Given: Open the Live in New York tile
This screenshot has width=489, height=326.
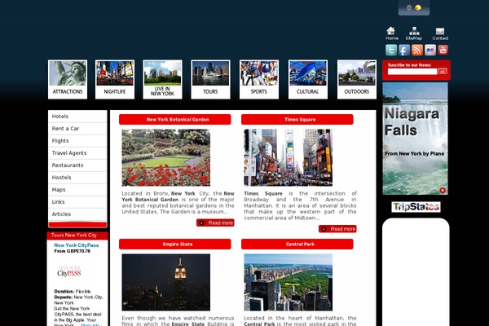Looking at the screenshot, I should 162,80.
